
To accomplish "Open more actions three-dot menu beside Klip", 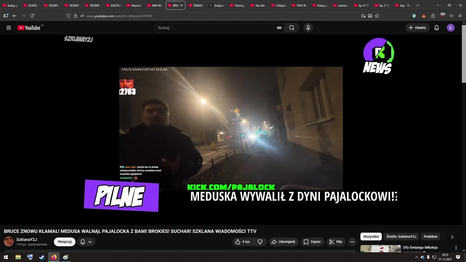I will (352, 242).
